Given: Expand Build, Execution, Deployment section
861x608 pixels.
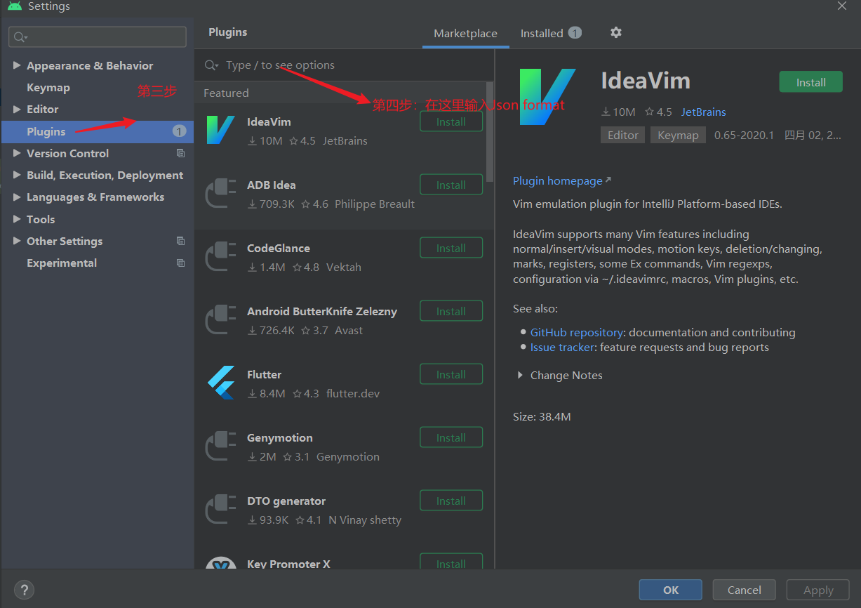Looking at the screenshot, I should 17,175.
